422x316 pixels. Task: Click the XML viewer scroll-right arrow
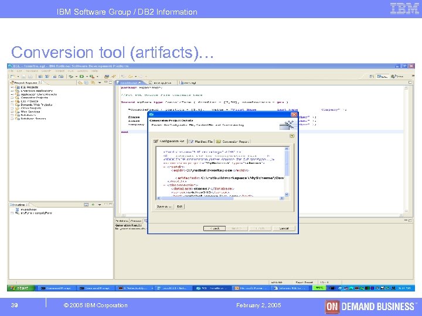282,198
